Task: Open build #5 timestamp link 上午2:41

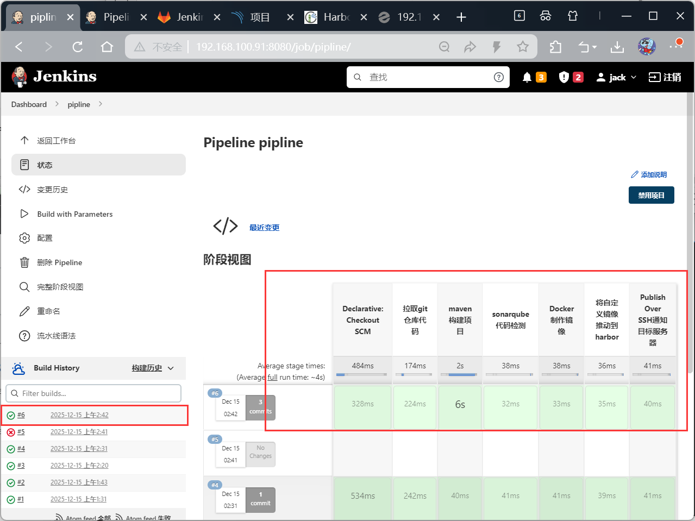Action: tap(79, 432)
